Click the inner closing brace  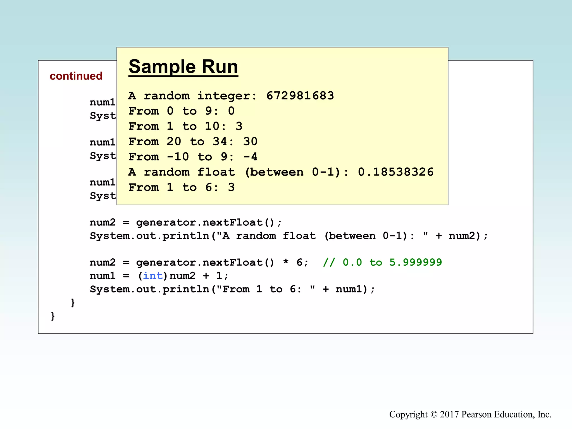point(73,302)
